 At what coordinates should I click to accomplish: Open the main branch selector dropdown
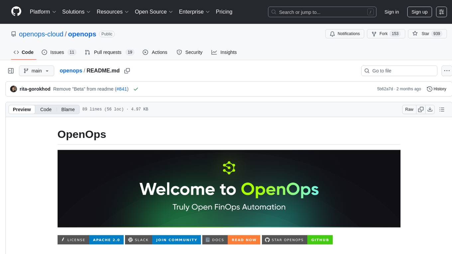36,71
